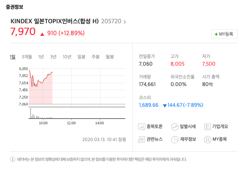Click the 코스피 index value 1,689.66

click(148, 105)
